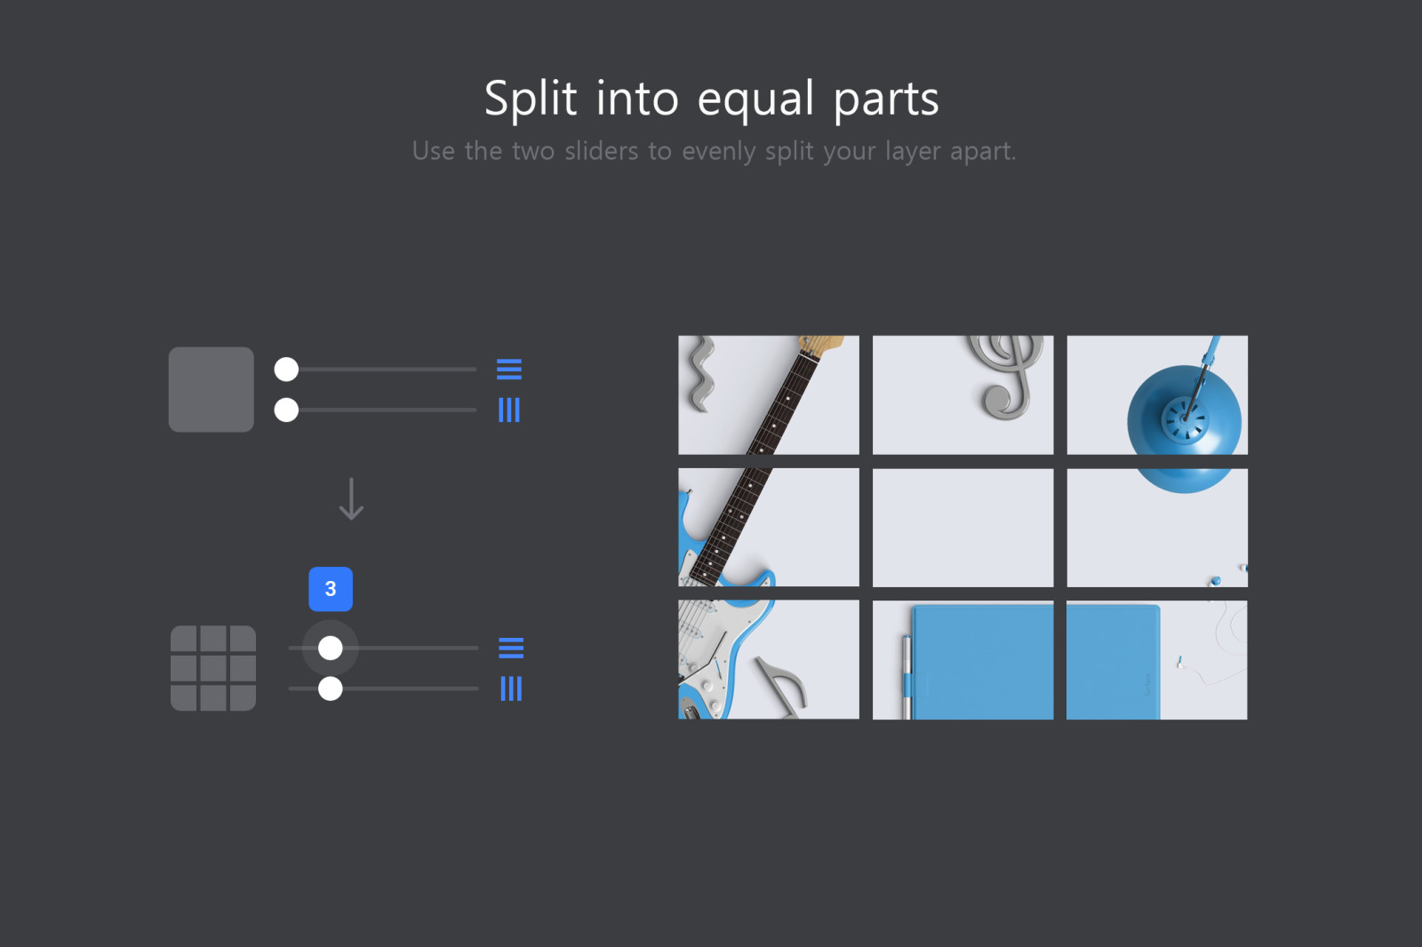Select the tile with the treble clef

pos(963,394)
